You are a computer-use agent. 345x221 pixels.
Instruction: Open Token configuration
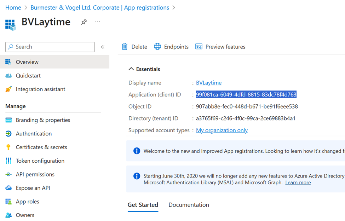pyautogui.click(x=40, y=161)
